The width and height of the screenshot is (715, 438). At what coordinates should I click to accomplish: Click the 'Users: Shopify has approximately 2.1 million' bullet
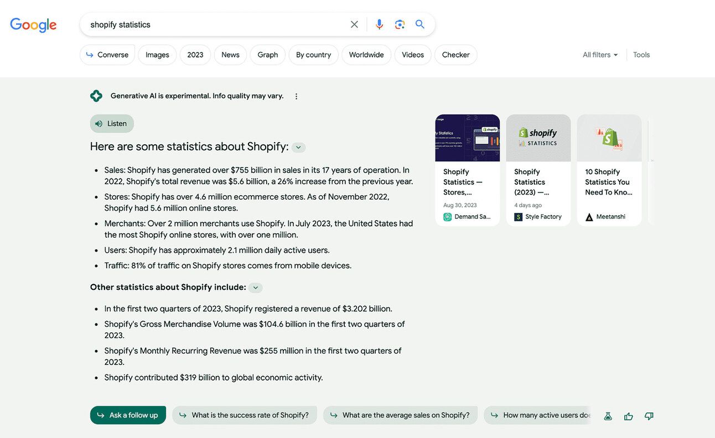click(217, 250)
